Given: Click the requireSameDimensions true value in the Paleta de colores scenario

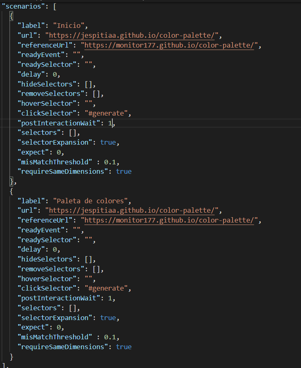Looking at the screenshot, I should (x=124, y=347).
